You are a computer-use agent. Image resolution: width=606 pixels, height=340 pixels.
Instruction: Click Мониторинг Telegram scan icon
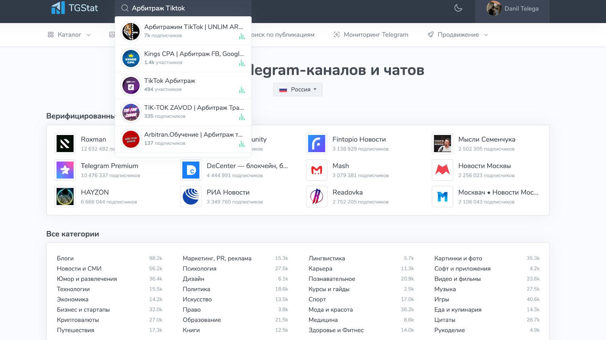[x=337, y=34]
